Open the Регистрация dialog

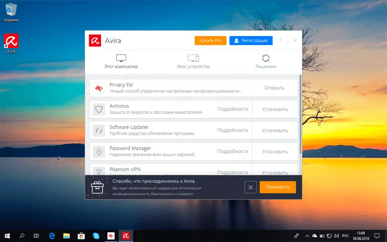[x=251, y=40]
